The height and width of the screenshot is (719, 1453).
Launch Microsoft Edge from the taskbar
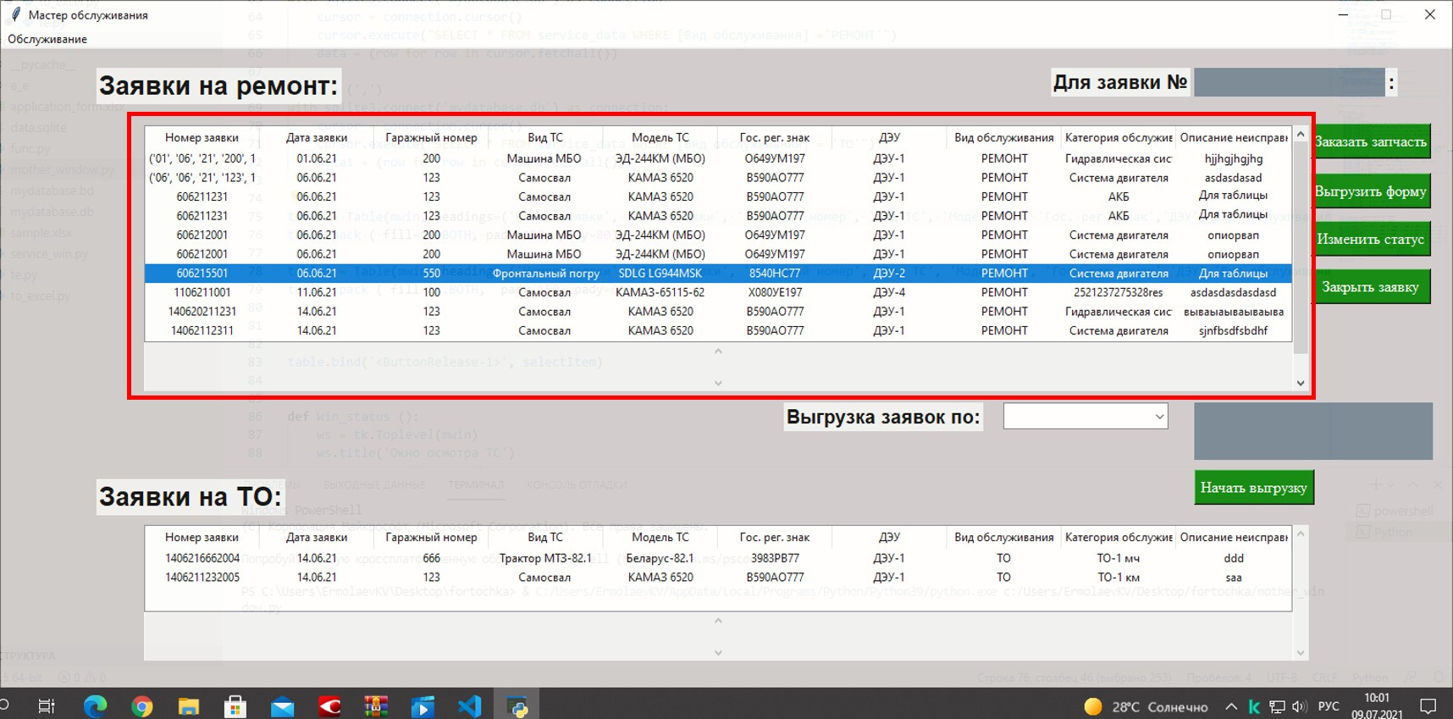pos(95,705)
